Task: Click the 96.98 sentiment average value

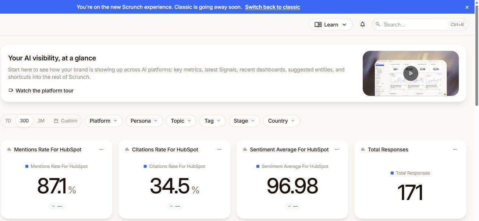Action: (x=292, y=186)
